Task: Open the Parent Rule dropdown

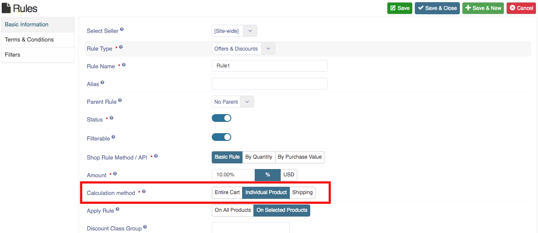Action: tap(233, 102)
